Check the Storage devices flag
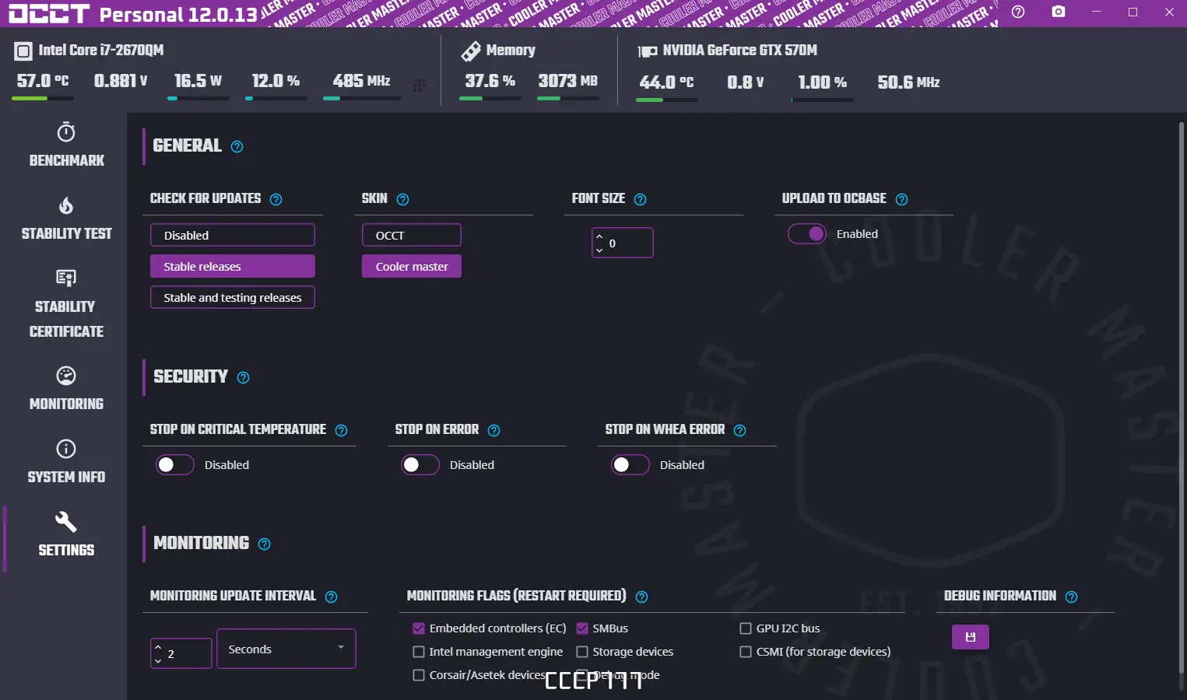This screenshot has width=1187, height=700. point(582,652)
